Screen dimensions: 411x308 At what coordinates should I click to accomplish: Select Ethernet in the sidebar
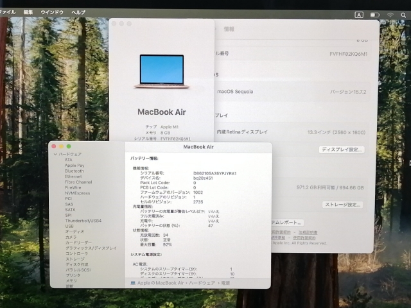point(73,176)
